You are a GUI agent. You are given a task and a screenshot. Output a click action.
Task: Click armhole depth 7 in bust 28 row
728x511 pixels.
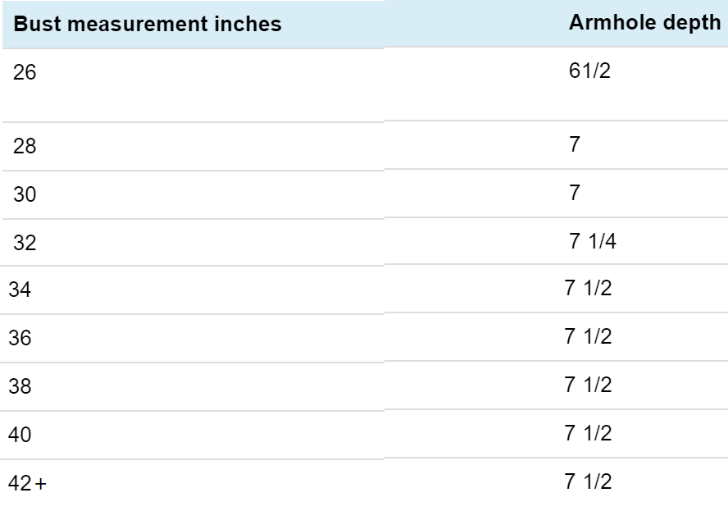coord(575,145)
